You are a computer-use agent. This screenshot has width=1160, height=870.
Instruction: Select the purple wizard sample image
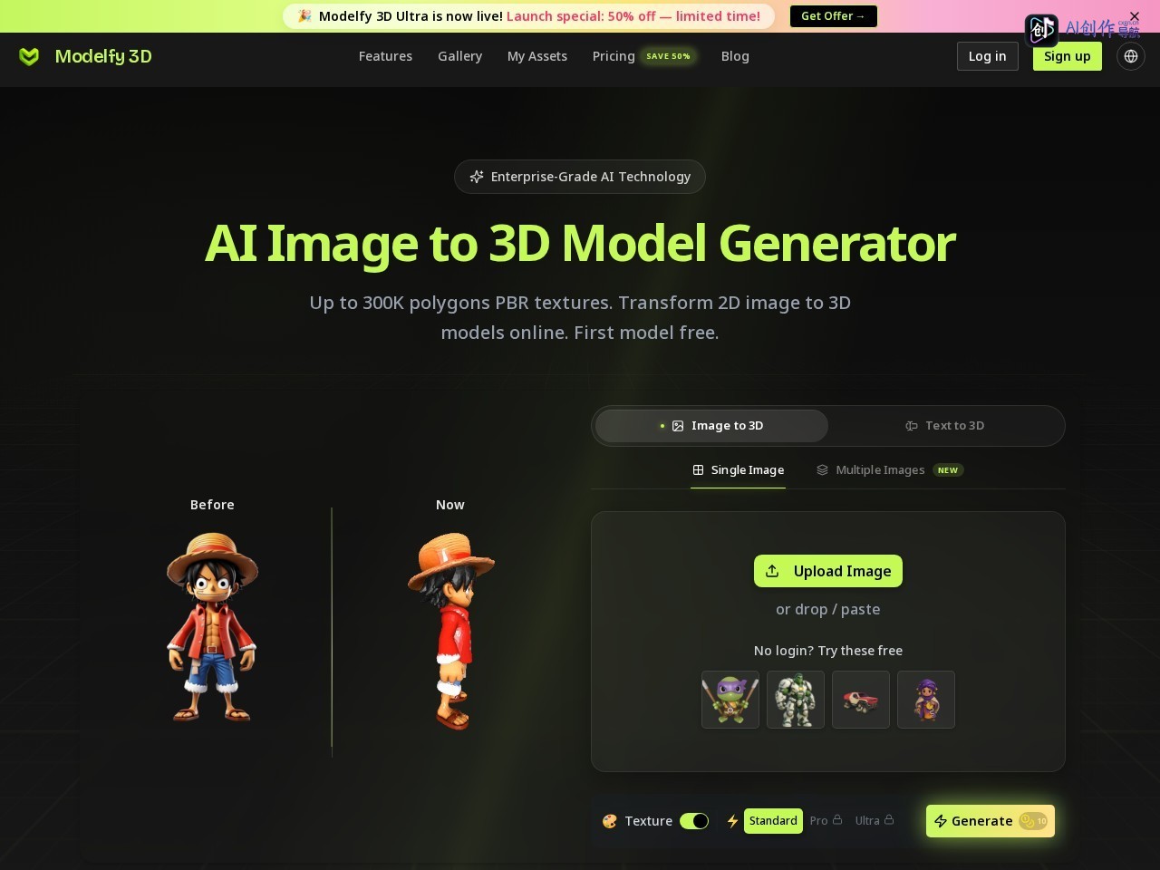click(926, 700)
